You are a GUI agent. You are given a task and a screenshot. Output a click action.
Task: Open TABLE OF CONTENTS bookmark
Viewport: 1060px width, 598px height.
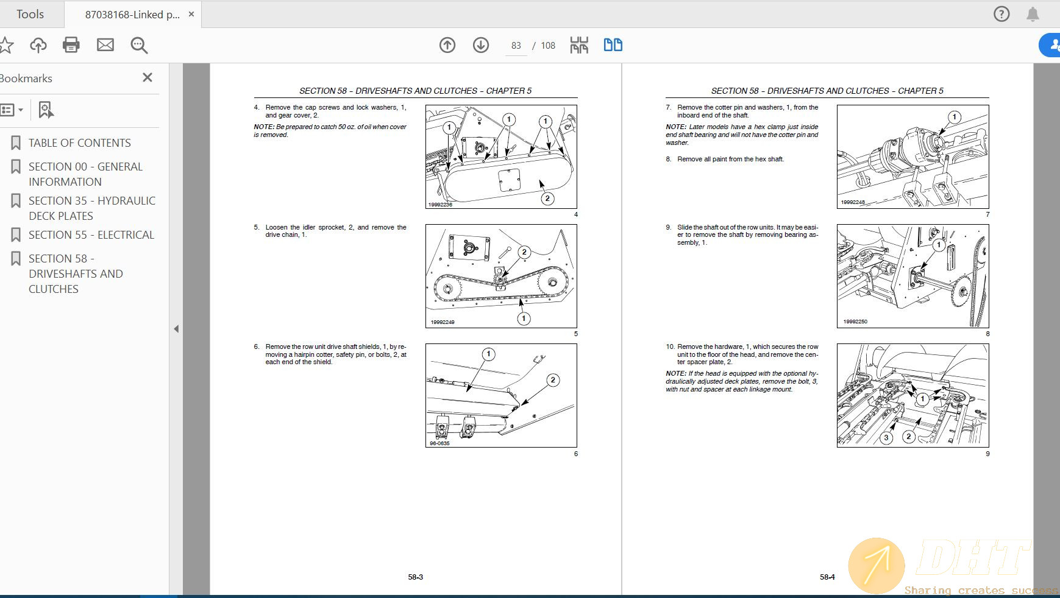pyautogui.click(x=79, y=143)
